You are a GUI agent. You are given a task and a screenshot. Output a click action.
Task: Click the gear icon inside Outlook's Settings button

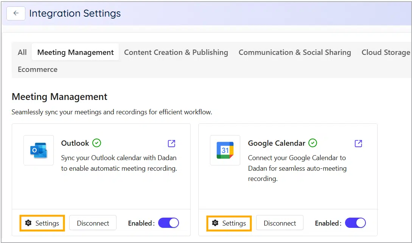coord(28,223)
